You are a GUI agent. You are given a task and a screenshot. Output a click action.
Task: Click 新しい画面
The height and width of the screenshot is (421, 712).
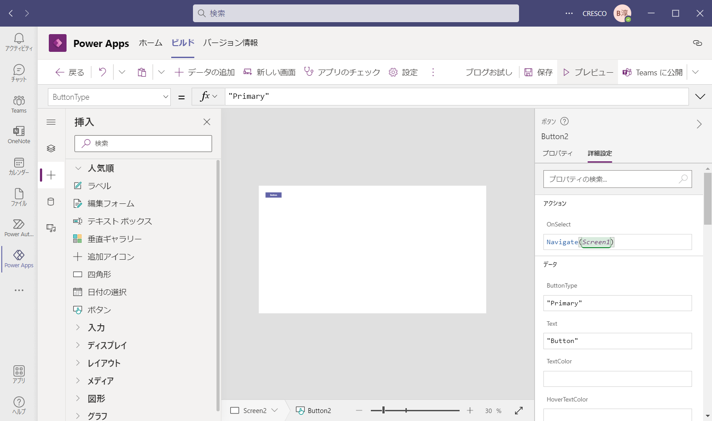pos(269,72)
